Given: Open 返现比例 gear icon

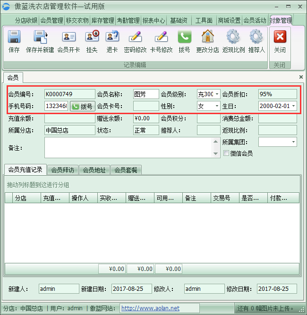Looking at the screenshot, I should pyautogui.click(x=233, y=37).
